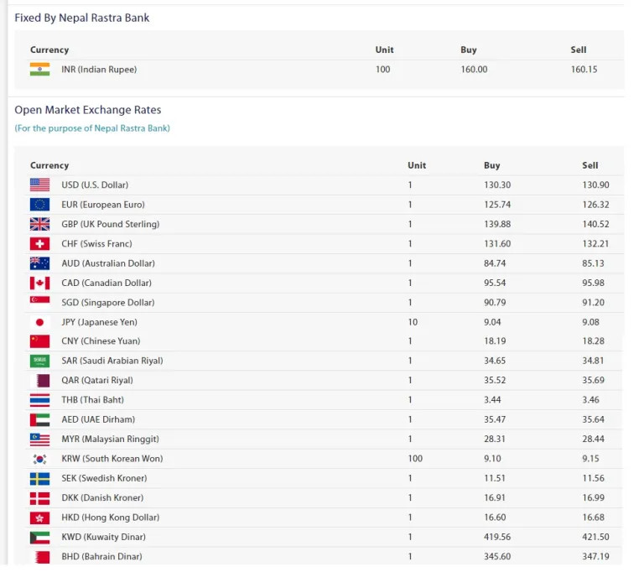
Task: Click the Saudi Arabian flag beside SAR
Action: tap(40, 361)
